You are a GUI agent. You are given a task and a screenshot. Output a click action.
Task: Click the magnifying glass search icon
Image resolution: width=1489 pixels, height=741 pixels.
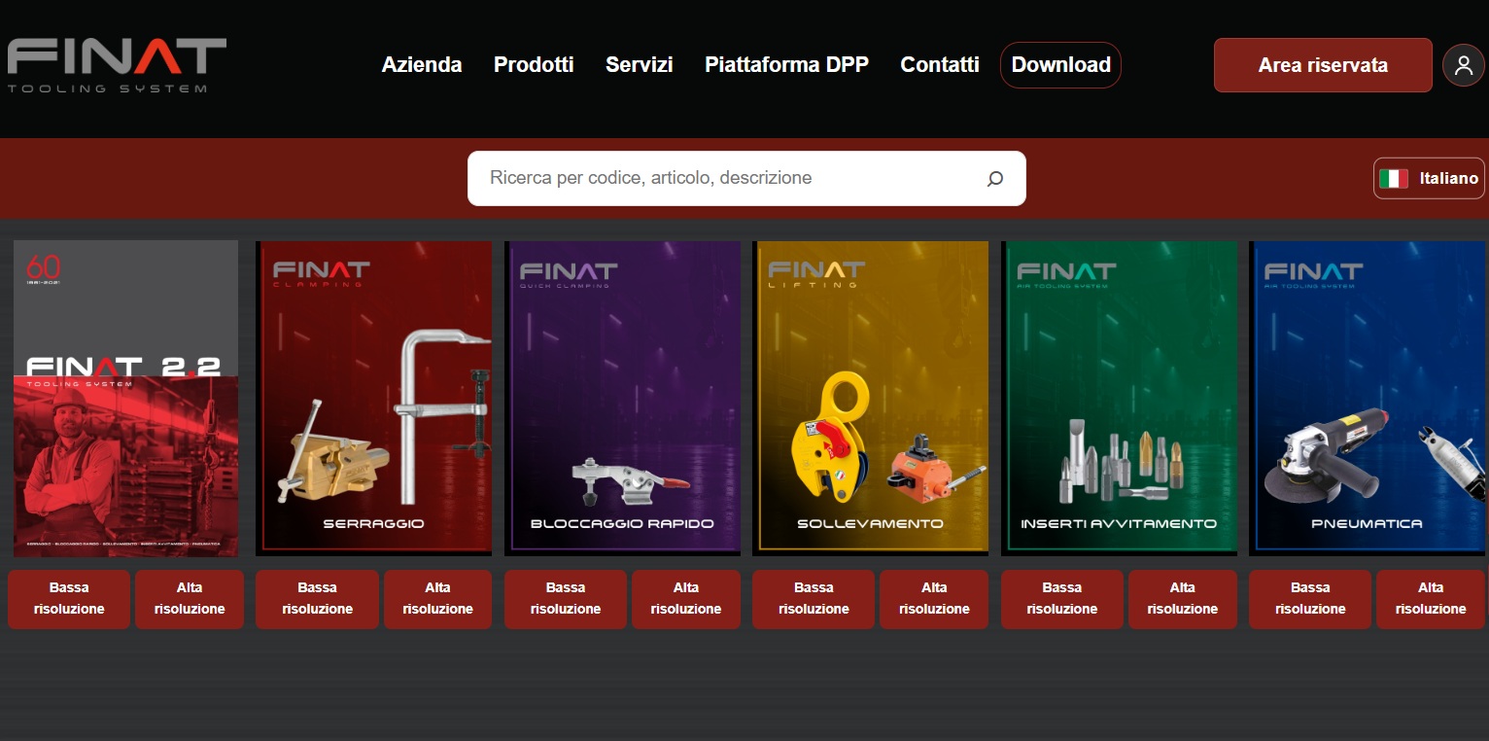(x=994, y=178)
